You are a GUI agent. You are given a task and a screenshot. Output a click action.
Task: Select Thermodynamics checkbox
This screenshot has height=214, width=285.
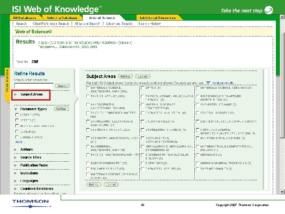tap(198, 169)
